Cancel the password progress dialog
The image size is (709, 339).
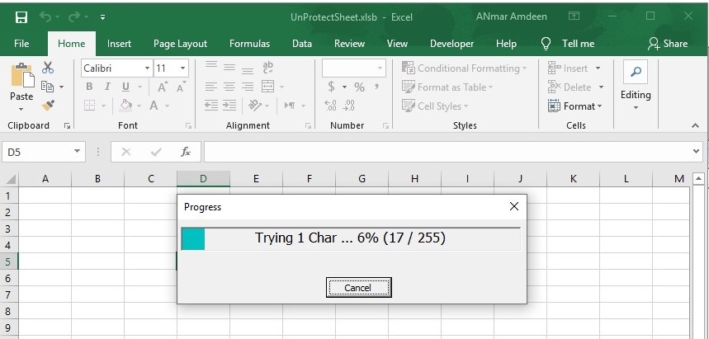pyautogui.click(x=357, y=287)
